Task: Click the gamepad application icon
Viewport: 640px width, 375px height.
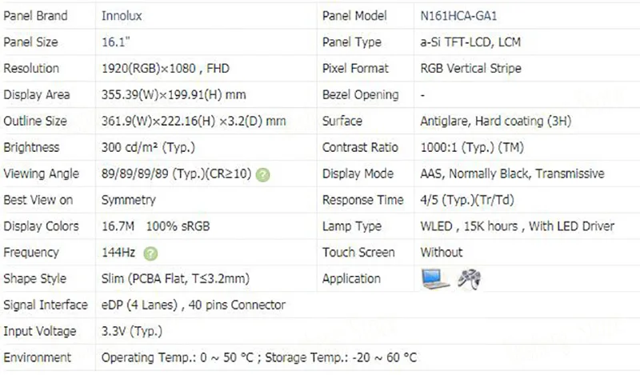Action: (x=468, y=279)
